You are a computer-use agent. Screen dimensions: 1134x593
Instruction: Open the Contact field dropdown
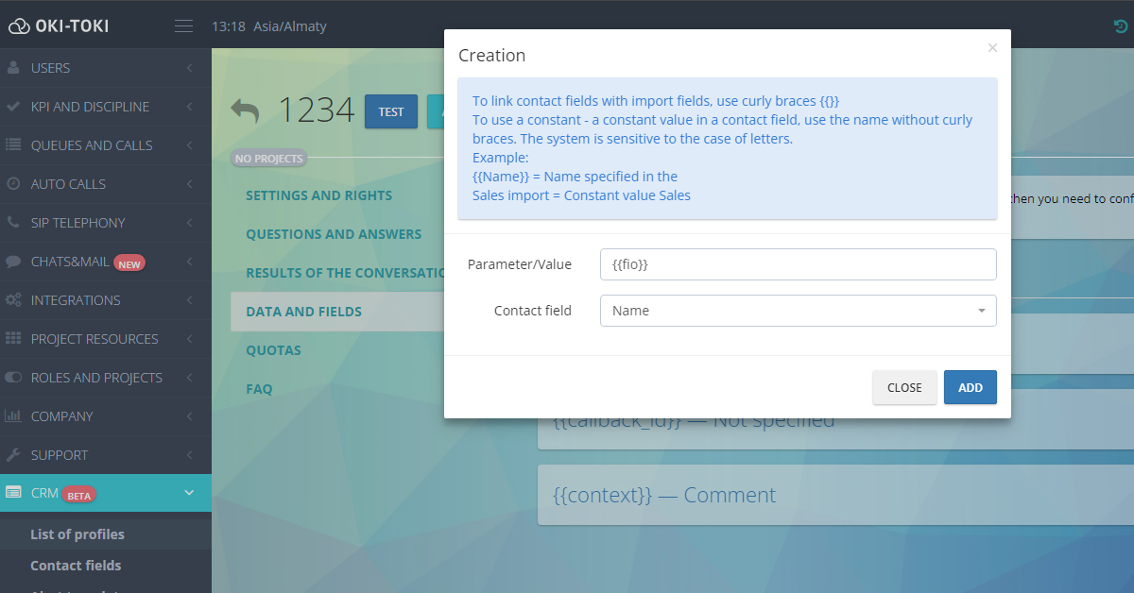(798, 311)
